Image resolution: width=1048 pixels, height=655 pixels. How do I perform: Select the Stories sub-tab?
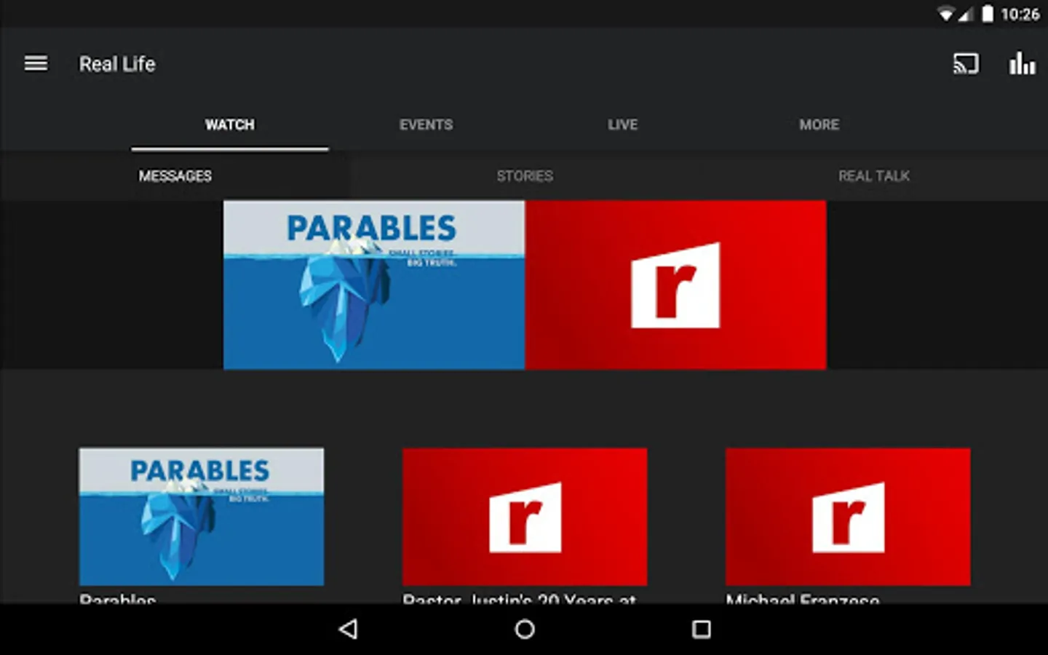(x=525, y=176)
